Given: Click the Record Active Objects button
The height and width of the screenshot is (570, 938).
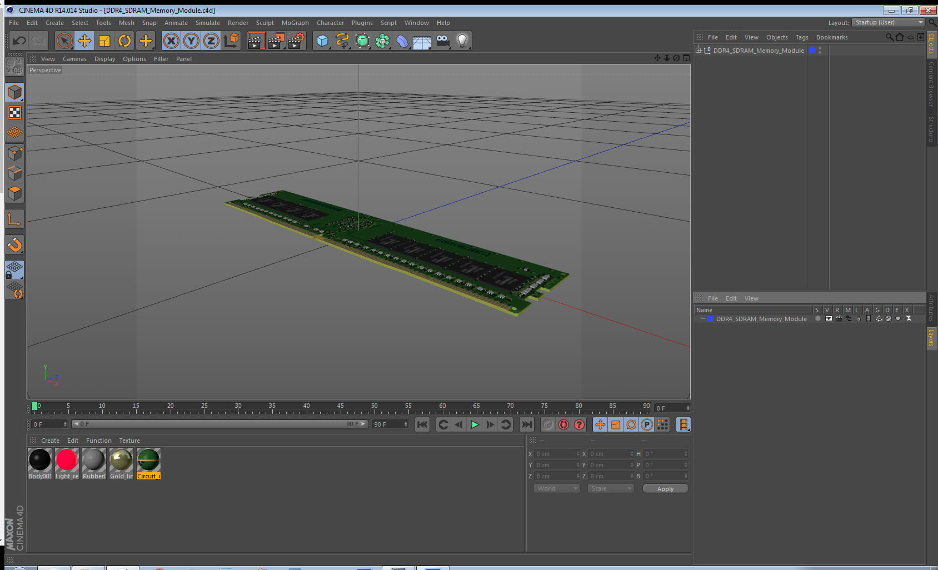Looking at the screenshot, I should tap(548, 424).
